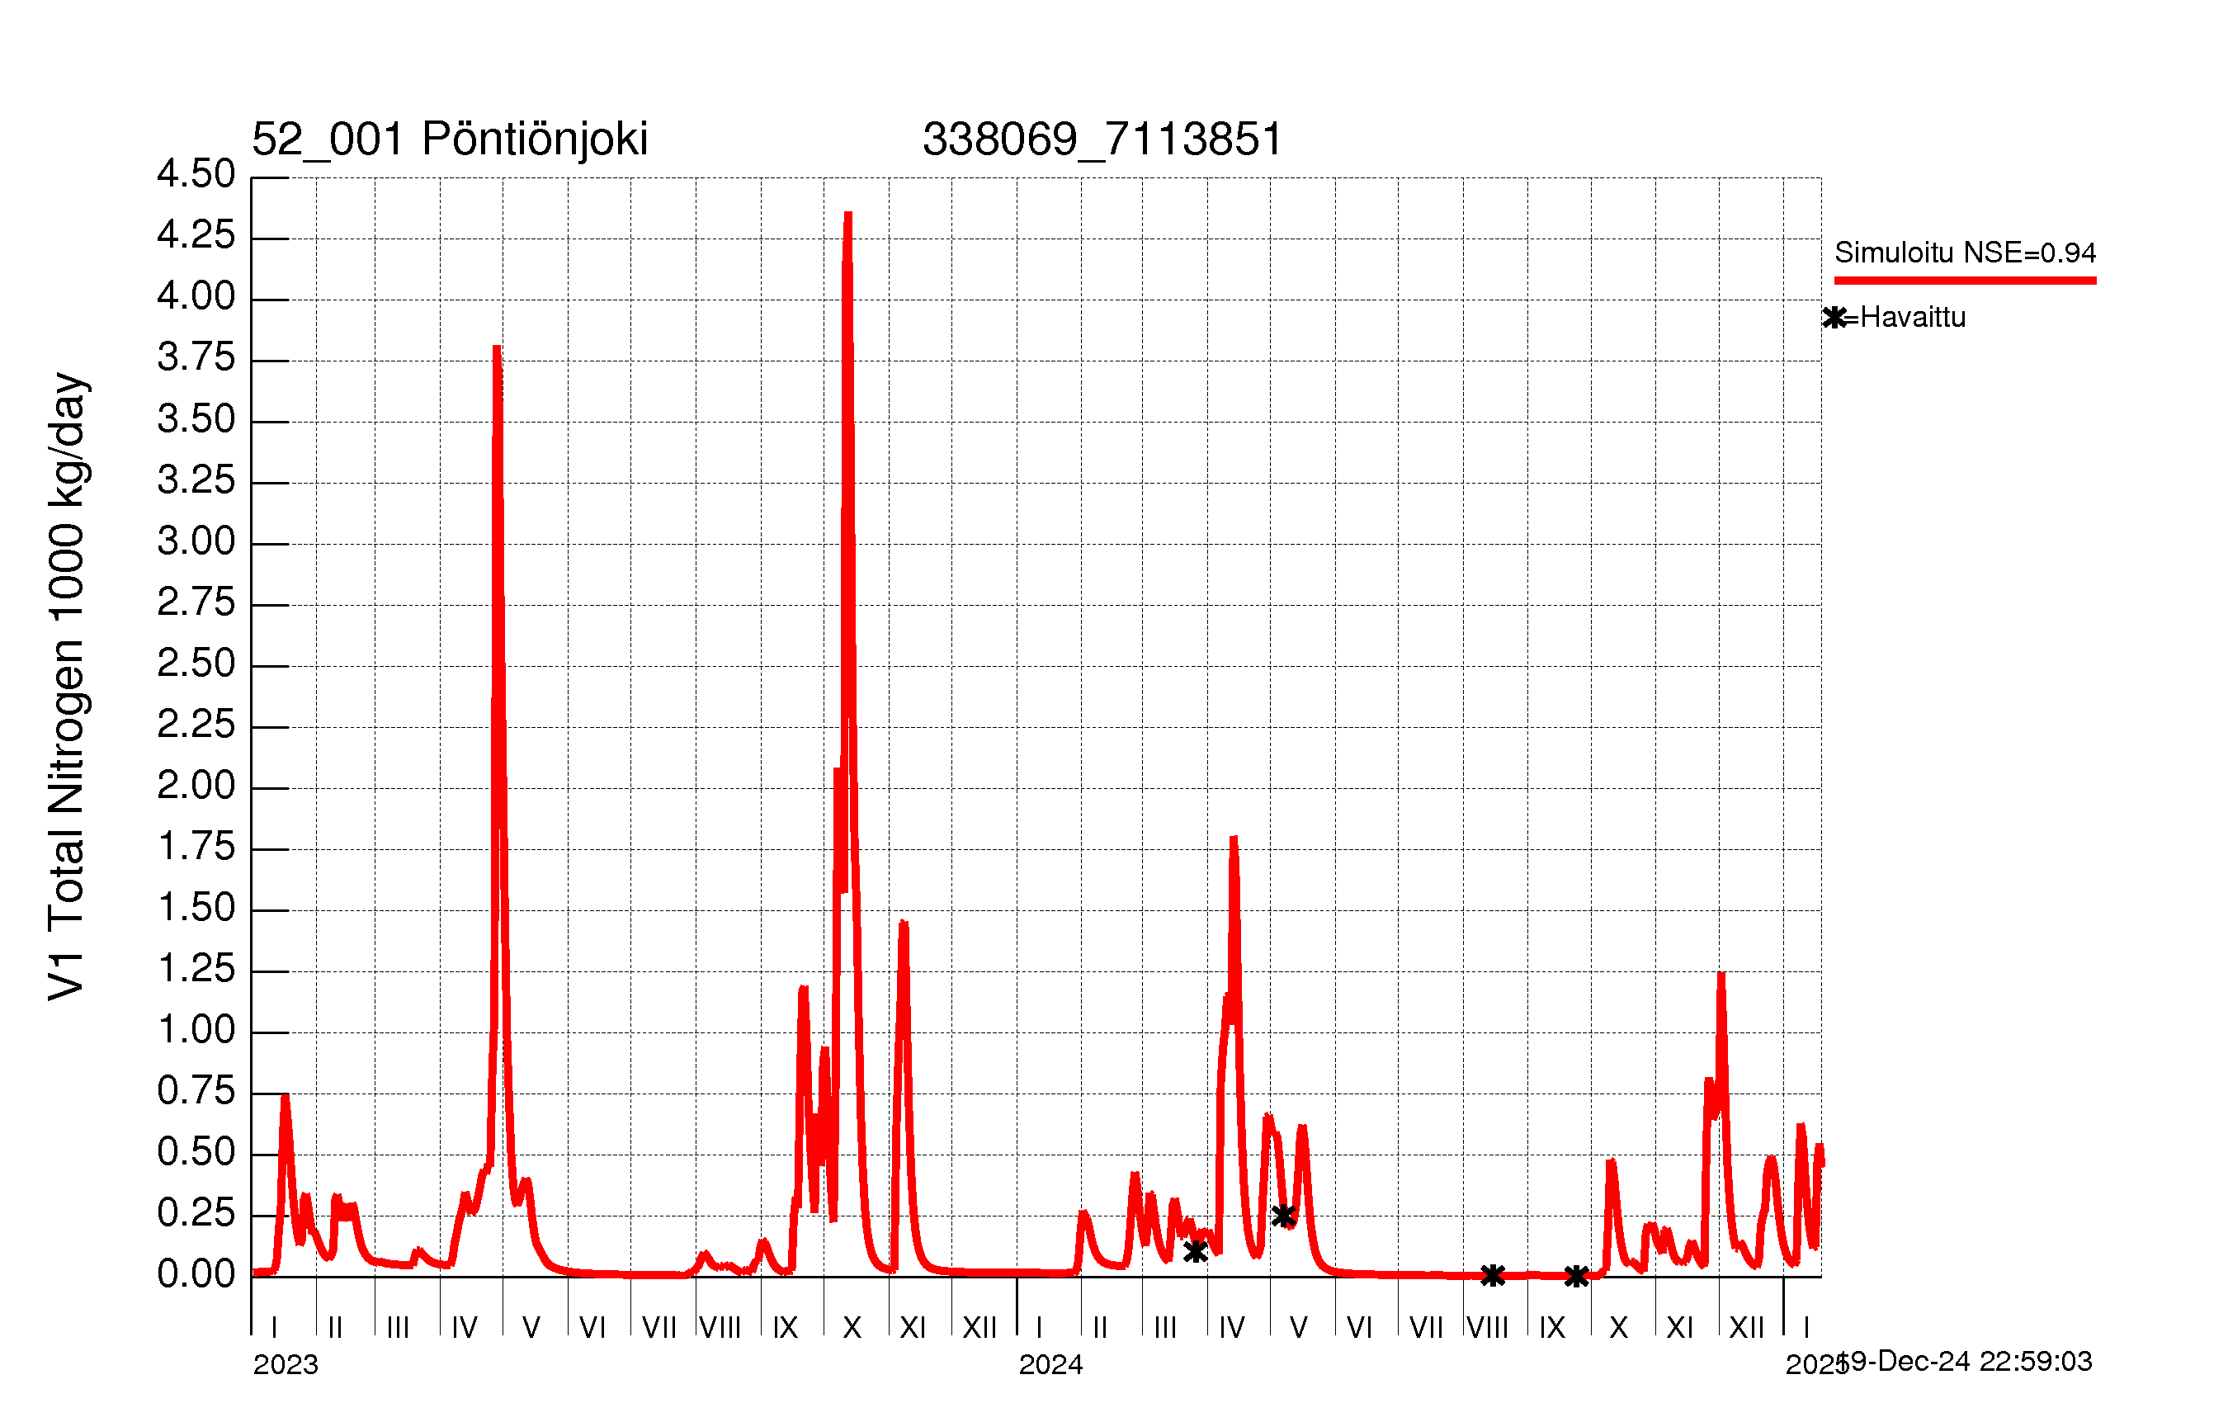Click the month label IV under 2024

point(1233,1328)
